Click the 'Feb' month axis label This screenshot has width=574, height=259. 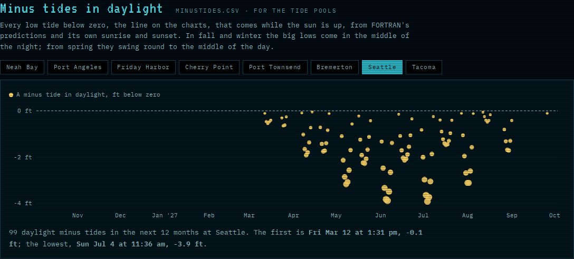tap(209, 215)
